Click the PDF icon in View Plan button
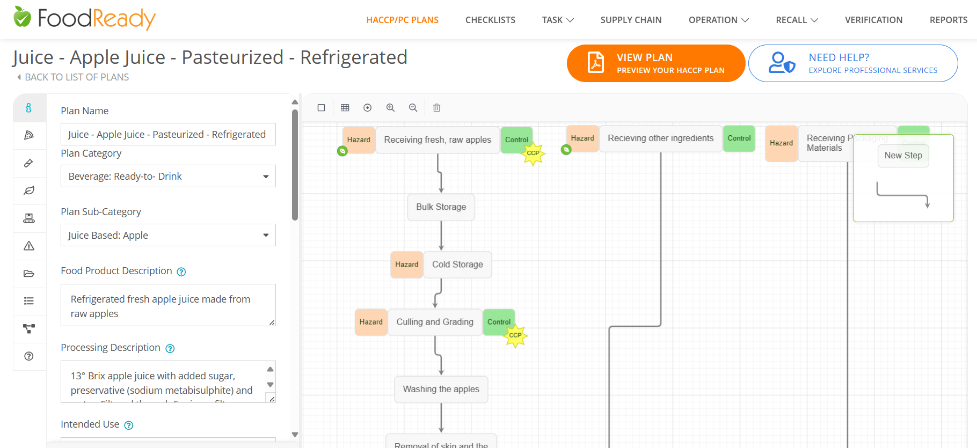 click(x=595, y=63)
